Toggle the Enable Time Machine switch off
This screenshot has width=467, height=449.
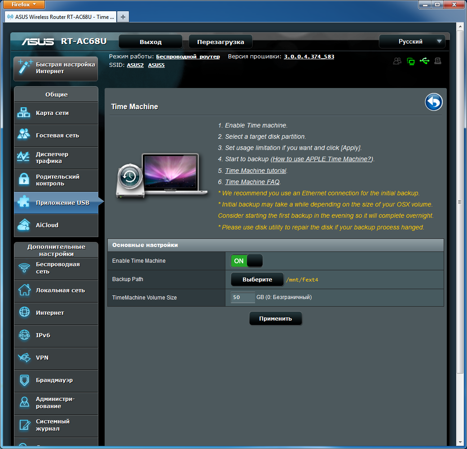247,261
